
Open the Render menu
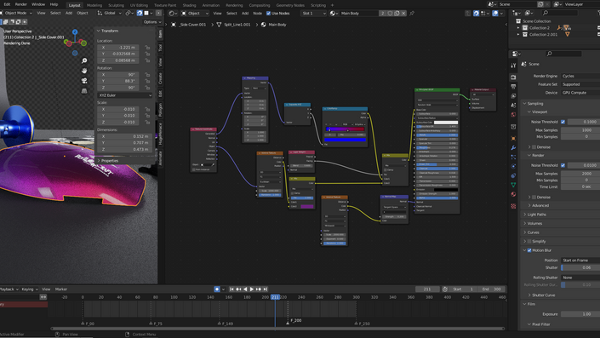coord(21,4)
